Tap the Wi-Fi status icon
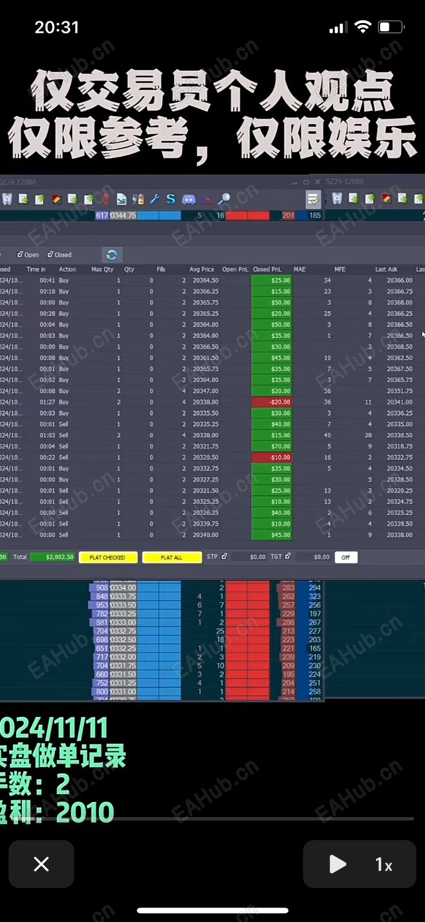 (363, 27)
